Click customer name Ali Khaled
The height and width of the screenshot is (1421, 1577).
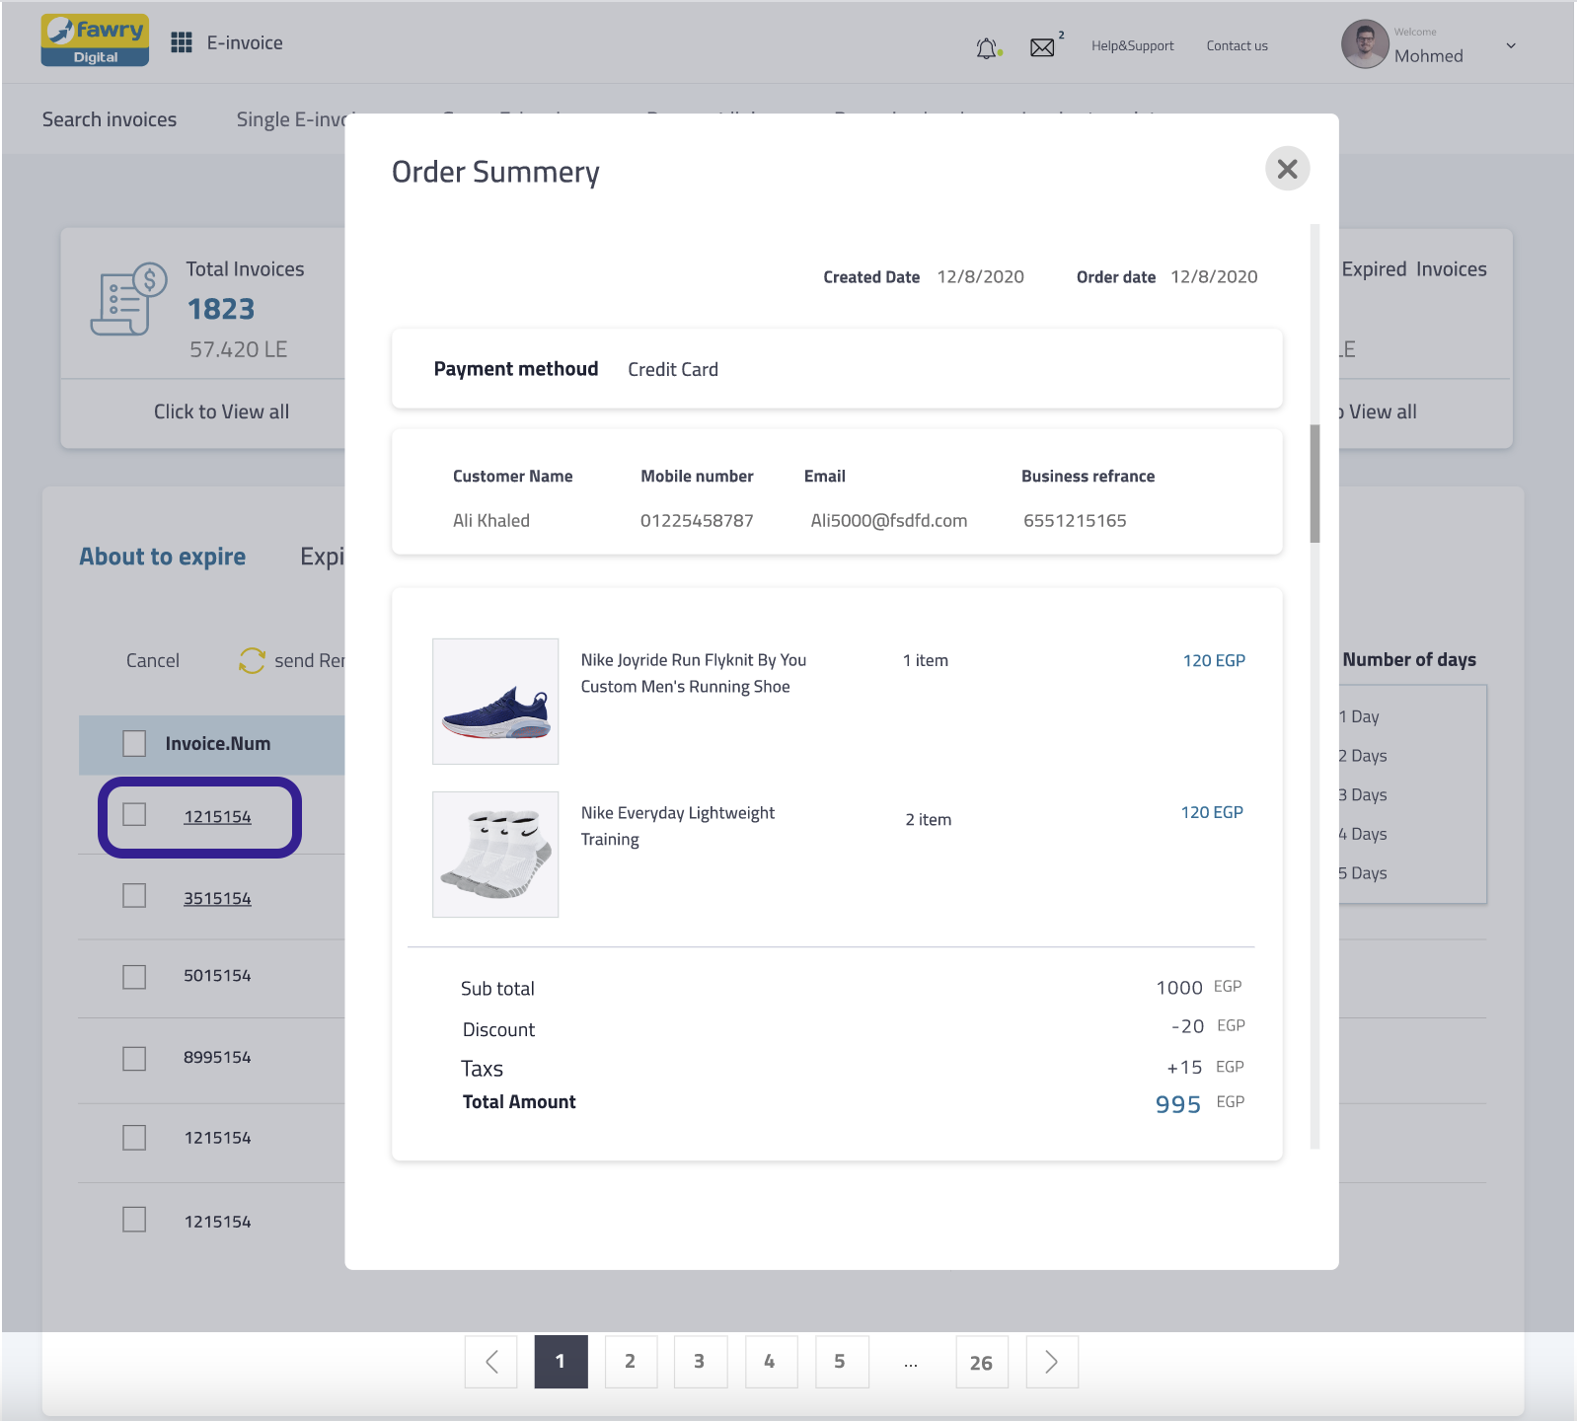point(491,520)
